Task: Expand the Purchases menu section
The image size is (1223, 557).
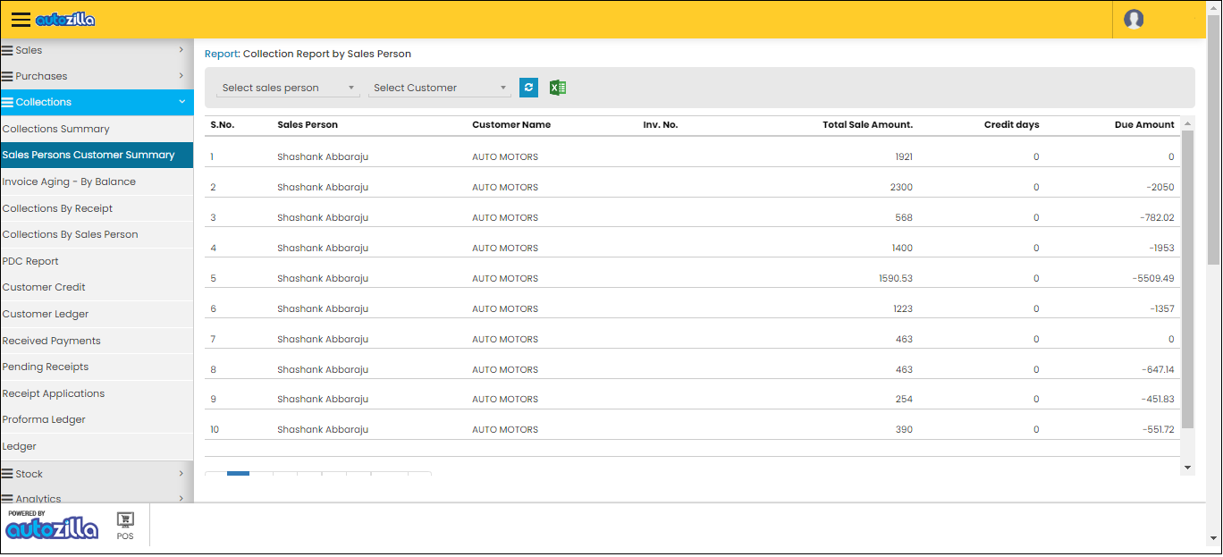Action: 97,76
